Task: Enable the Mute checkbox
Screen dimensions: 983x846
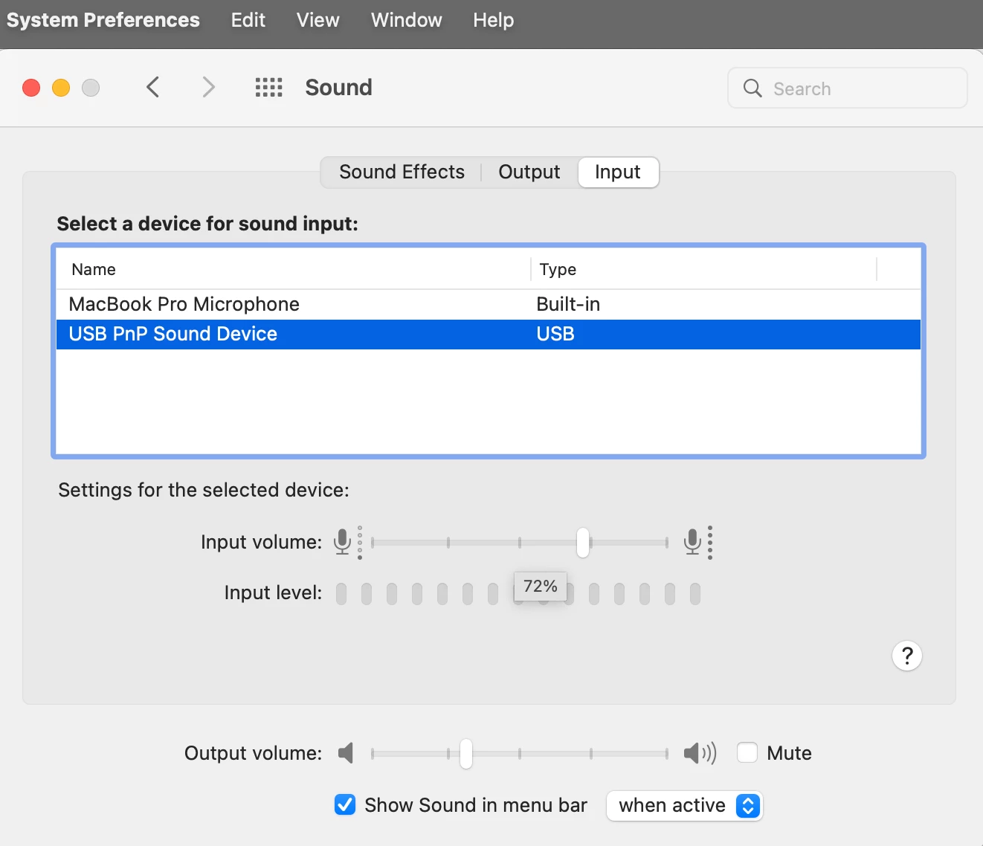Action: (x=747, y=753)
